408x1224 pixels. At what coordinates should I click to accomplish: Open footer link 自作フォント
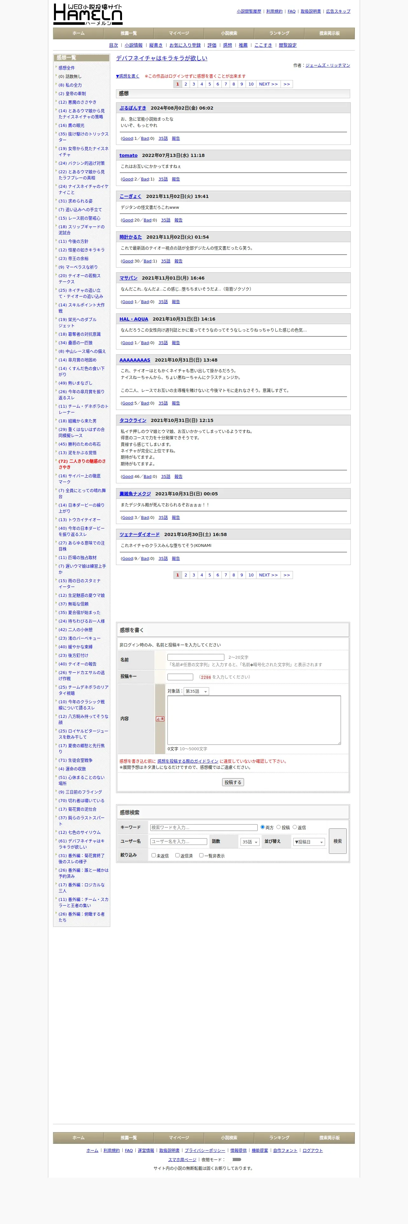coord(285,1150)
